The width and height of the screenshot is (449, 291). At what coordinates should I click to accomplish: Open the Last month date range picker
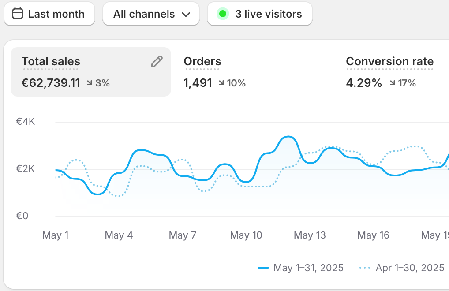click(x=49, y=14)
